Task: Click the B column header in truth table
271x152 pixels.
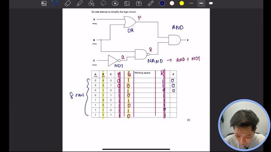Action: (103, 74)
